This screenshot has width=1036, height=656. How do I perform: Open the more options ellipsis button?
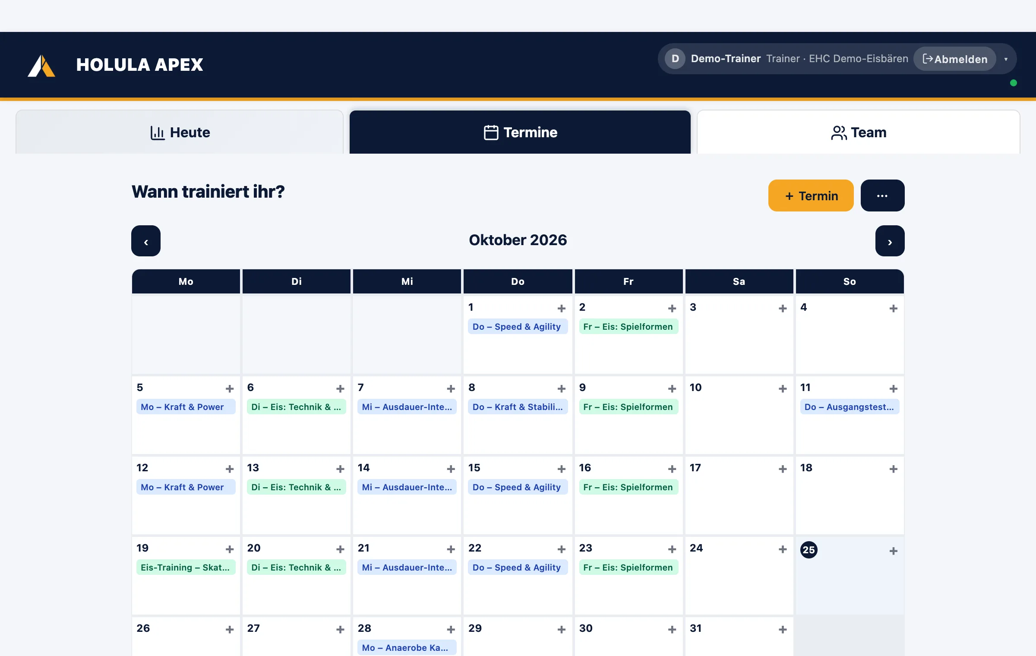tap(882, 196)
